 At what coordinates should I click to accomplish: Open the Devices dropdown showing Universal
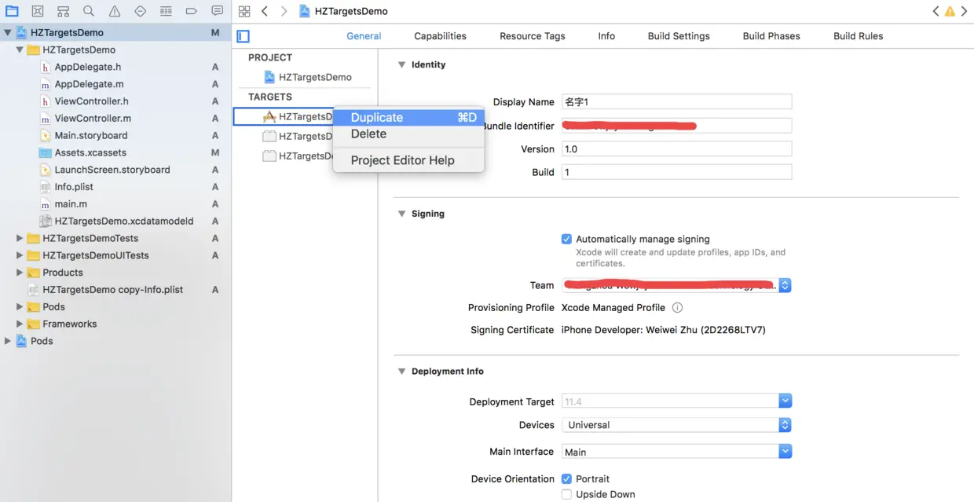[676, 425]
